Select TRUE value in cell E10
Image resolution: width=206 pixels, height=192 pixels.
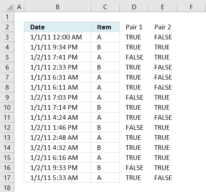(162, 107)
